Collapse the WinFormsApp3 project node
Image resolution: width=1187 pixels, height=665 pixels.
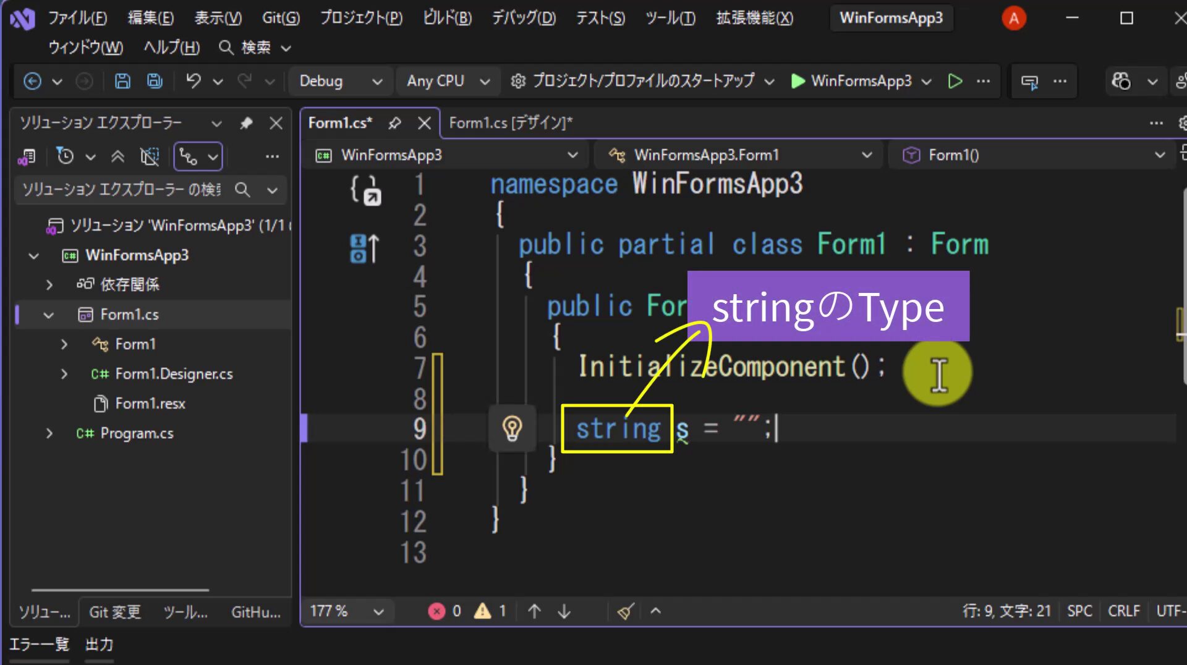(x=34, y=255)
